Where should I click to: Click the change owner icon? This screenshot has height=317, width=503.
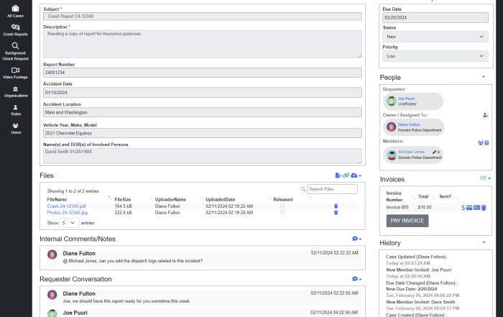coord(486,115)
